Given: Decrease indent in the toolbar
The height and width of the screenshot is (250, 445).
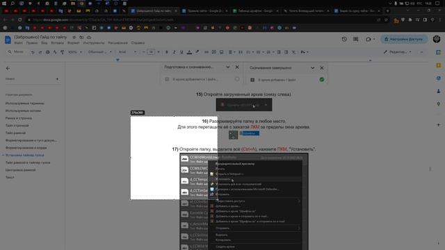Looking at the screenshot, I should (279, 52).
